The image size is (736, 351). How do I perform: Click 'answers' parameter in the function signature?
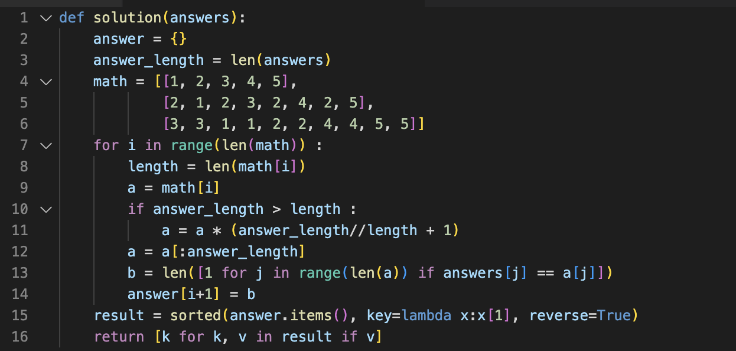pos(200,18)
